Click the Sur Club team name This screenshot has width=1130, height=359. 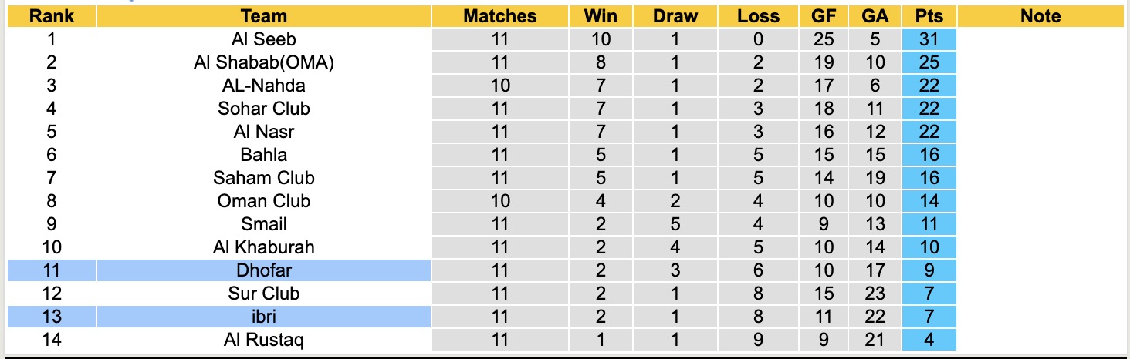[x=263, y=294]
